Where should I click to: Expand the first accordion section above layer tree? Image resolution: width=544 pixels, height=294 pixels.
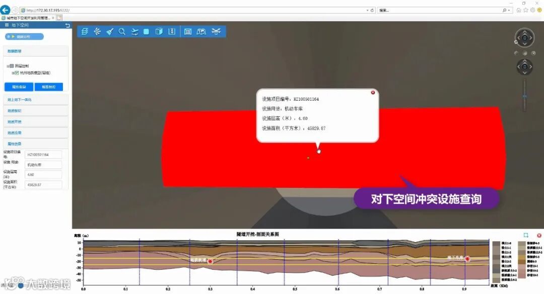click(36, 51)
